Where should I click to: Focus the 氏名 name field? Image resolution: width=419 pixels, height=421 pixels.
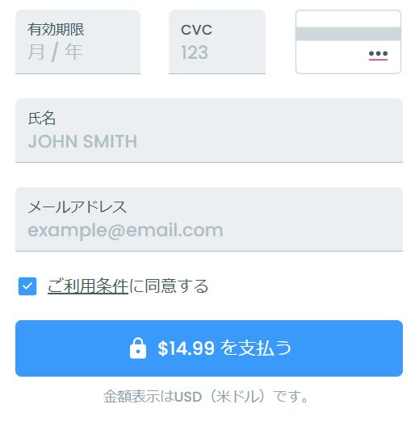coord(209,131)
